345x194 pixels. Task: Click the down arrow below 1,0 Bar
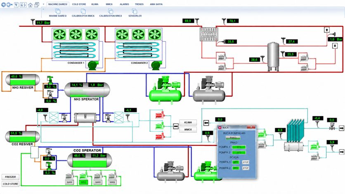335,46
